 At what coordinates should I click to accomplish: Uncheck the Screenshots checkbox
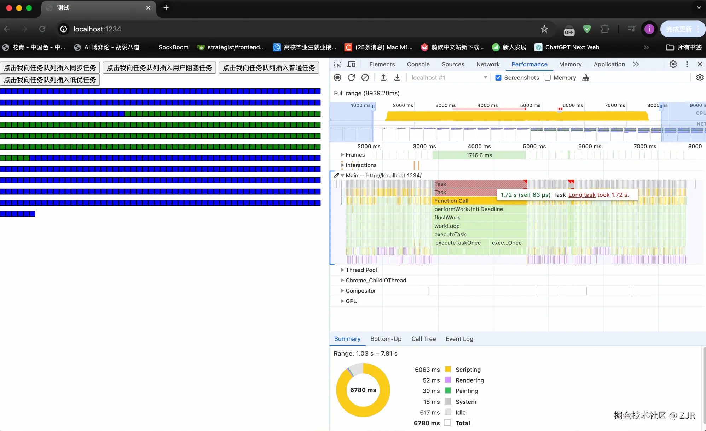click(498, 78)
